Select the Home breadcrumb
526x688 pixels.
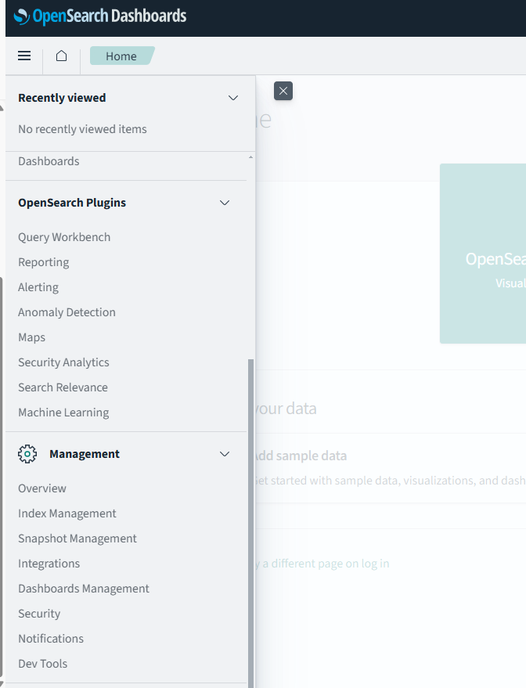coord(121,56)
